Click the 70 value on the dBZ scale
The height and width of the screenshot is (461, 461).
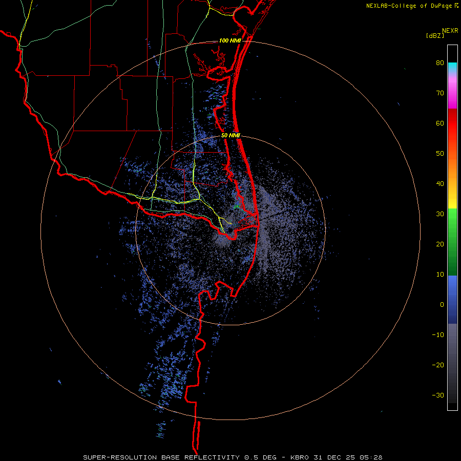pos(440,93)
